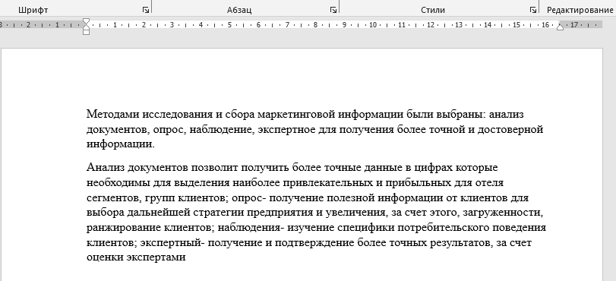This screenshot has height=281, width=616.
Task: Click the word "достоверной"
Action: (510, 129)
